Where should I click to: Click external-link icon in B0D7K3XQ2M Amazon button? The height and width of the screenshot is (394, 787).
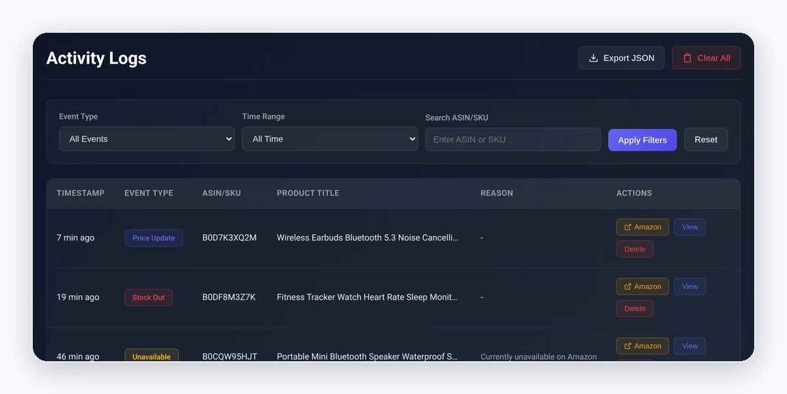pos(628,227)
